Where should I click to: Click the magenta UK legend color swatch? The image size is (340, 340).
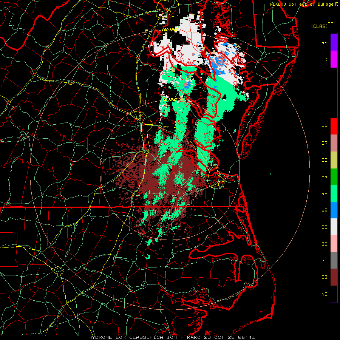pos(334,59)
